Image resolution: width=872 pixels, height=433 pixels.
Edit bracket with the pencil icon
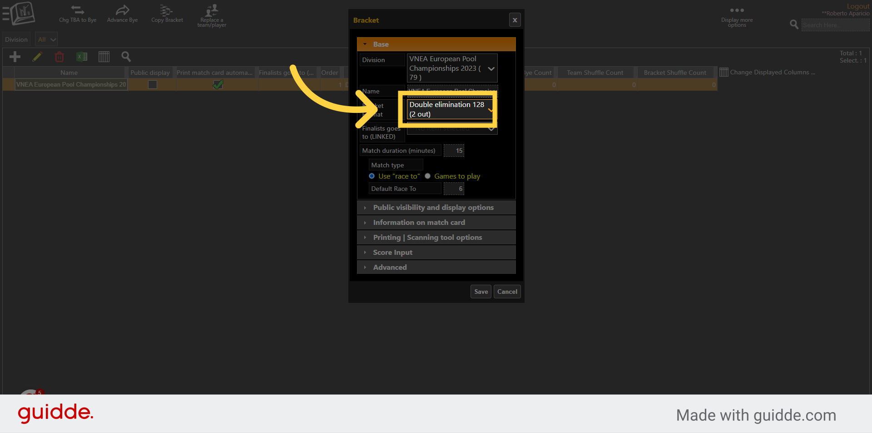coord(37,57)
